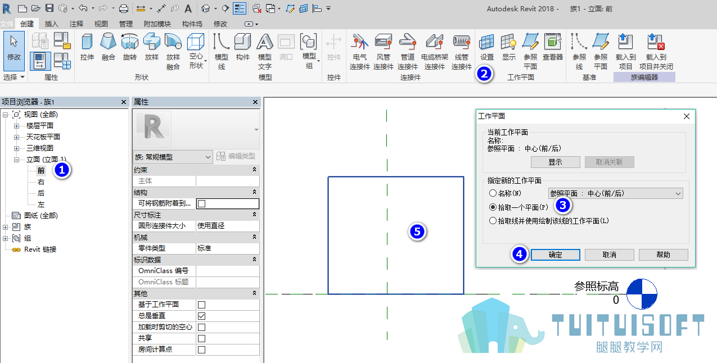Enable the 基于工作平面 checkbox
Image resolution: width=717 pixels, height=363 pixels.
pyautogui.click(x=201, y=305)
